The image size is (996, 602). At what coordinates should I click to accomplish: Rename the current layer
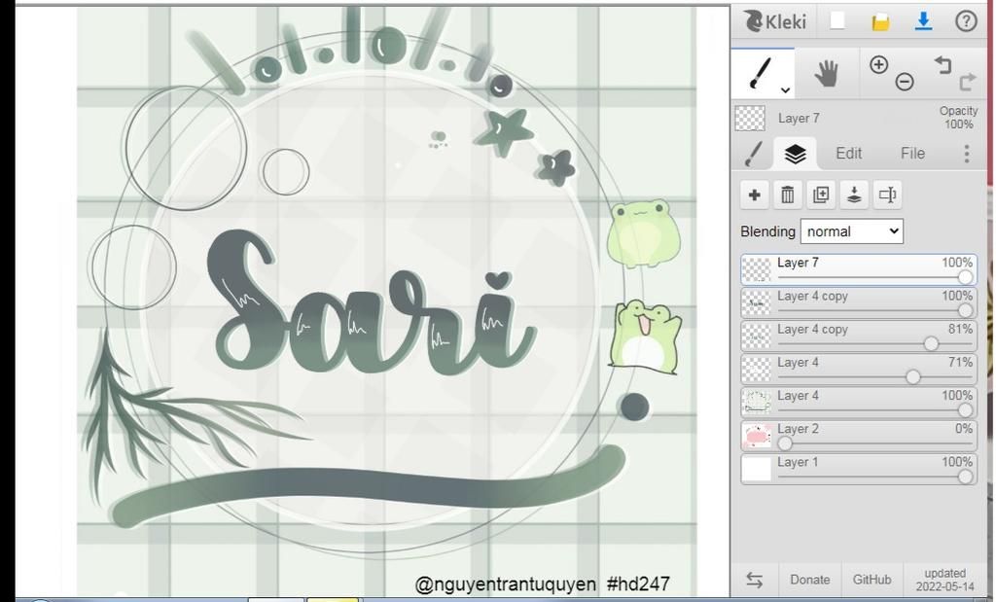pos(887,195)
